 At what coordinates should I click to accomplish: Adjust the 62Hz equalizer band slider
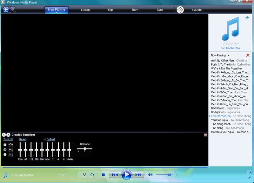click(25, 150)
